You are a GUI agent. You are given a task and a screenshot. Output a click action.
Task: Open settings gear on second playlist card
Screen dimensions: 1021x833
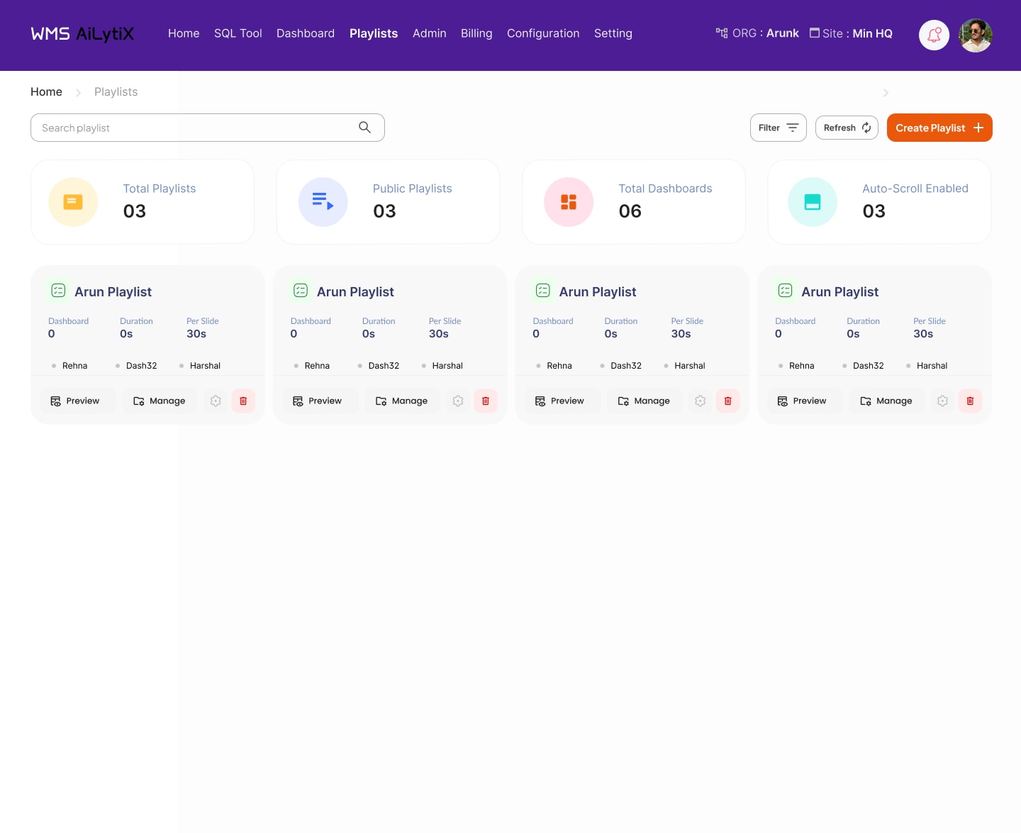coord(458,401)
